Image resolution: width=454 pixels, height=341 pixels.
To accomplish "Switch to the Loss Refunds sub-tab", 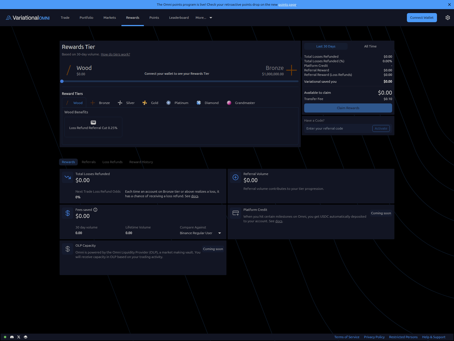I will (112, 162).
